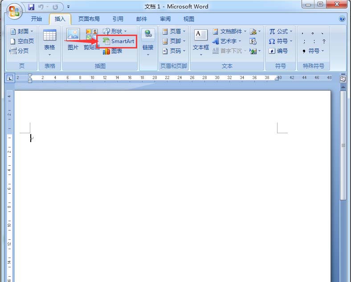
Task: Insert a chart with 图表
Action: [113, 51]
